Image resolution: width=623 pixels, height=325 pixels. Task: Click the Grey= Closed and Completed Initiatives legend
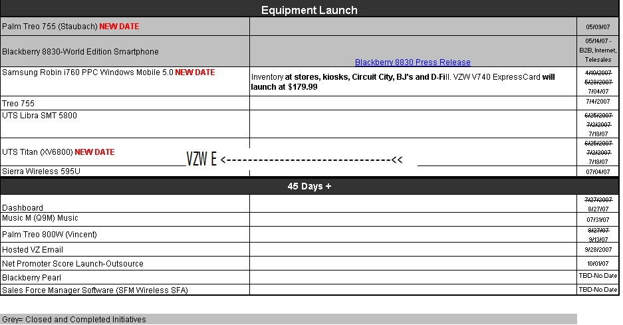(x=289, y=320)
